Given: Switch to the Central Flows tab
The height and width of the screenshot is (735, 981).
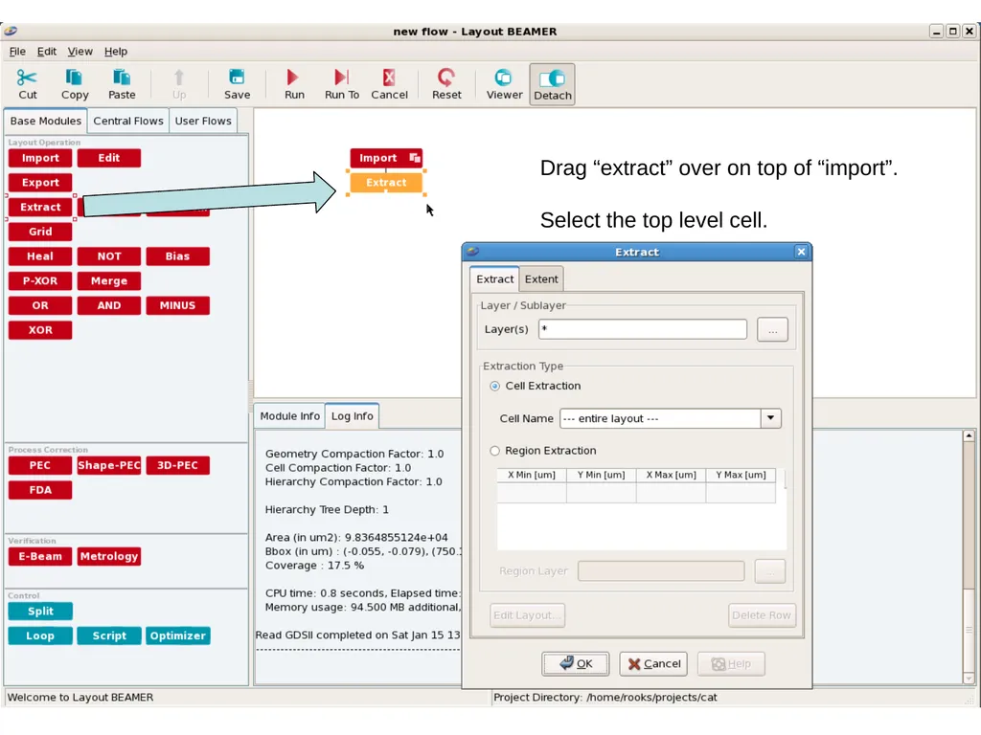Looking at the screenshot, I should pos(128,121).
